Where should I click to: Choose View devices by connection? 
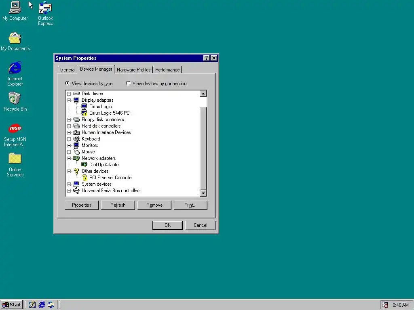pyautogui.click(x=156, y=84)
